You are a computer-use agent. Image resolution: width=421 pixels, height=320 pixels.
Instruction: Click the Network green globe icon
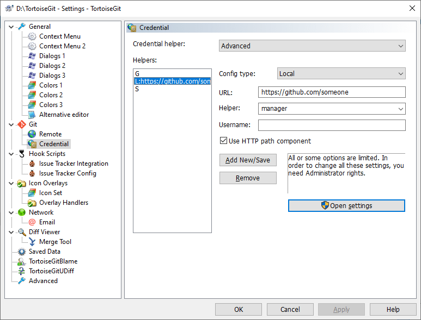(x=22, y=212)
